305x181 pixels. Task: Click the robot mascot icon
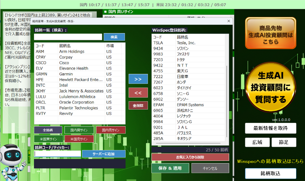coord(13,163)
